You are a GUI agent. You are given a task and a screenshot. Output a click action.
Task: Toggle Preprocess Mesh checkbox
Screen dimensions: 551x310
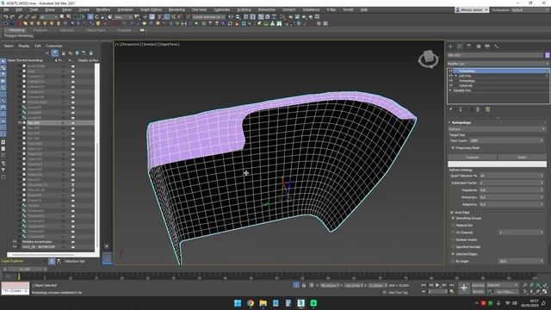pyautogui.click(x=453, y=148)
